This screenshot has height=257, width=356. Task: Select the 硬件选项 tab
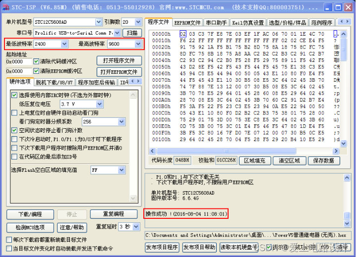(20, 82)
